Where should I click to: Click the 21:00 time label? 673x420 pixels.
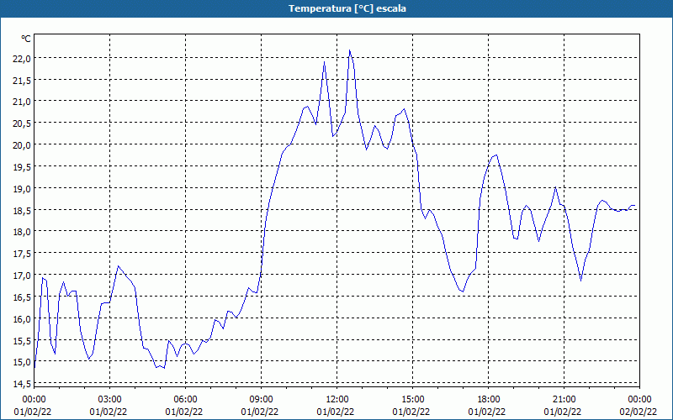pyautogui.click(x=564, y=400)
